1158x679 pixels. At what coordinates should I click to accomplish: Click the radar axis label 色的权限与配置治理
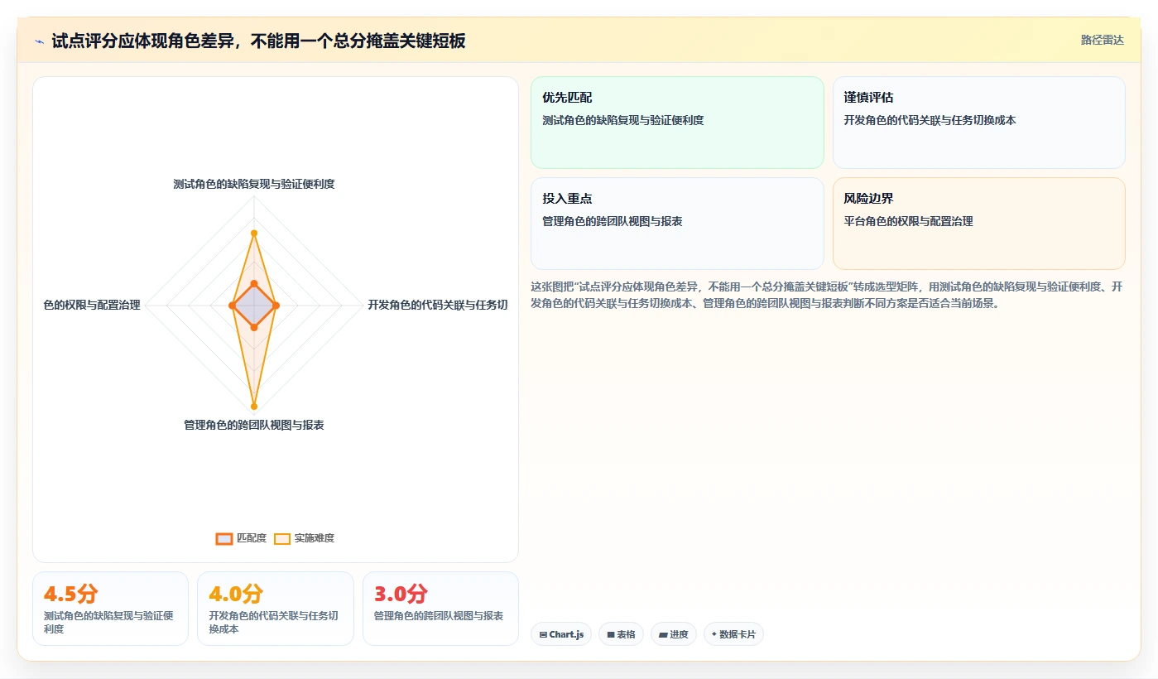tap(92, 305)
